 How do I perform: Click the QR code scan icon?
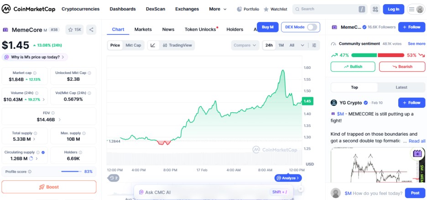(x=375, y=9)
